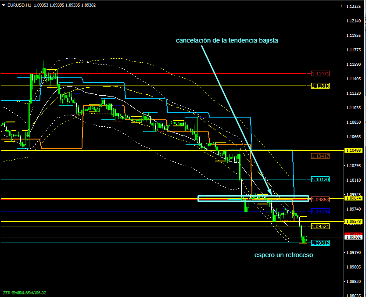Select the EURUSD,H1 chart title text

(x=19, y=5)
